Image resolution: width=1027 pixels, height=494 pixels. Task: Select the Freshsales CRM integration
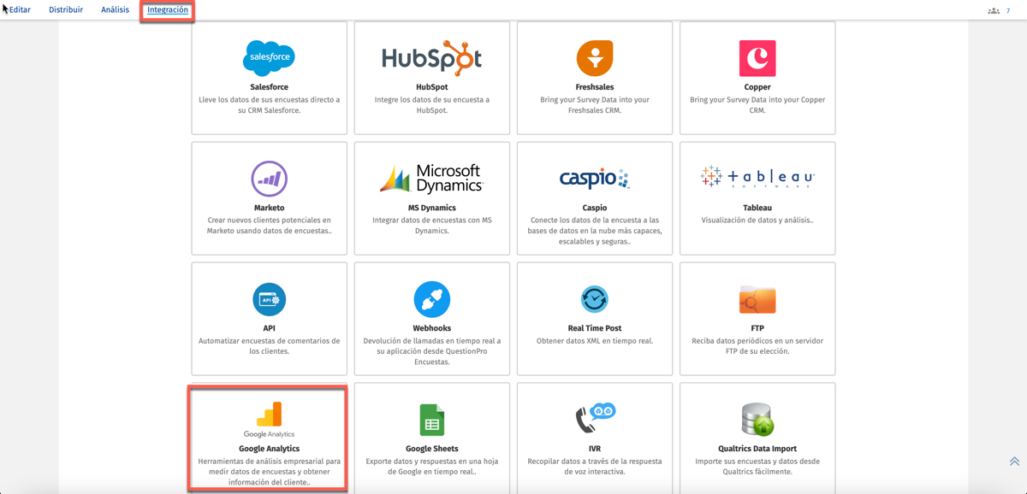(594, 78)
